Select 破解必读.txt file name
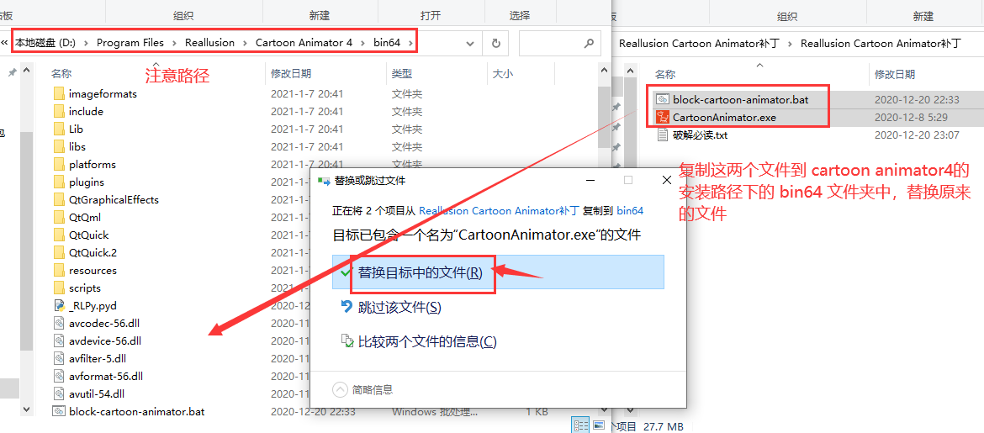This screenshot has width=984, height=433. pos(700,135)
